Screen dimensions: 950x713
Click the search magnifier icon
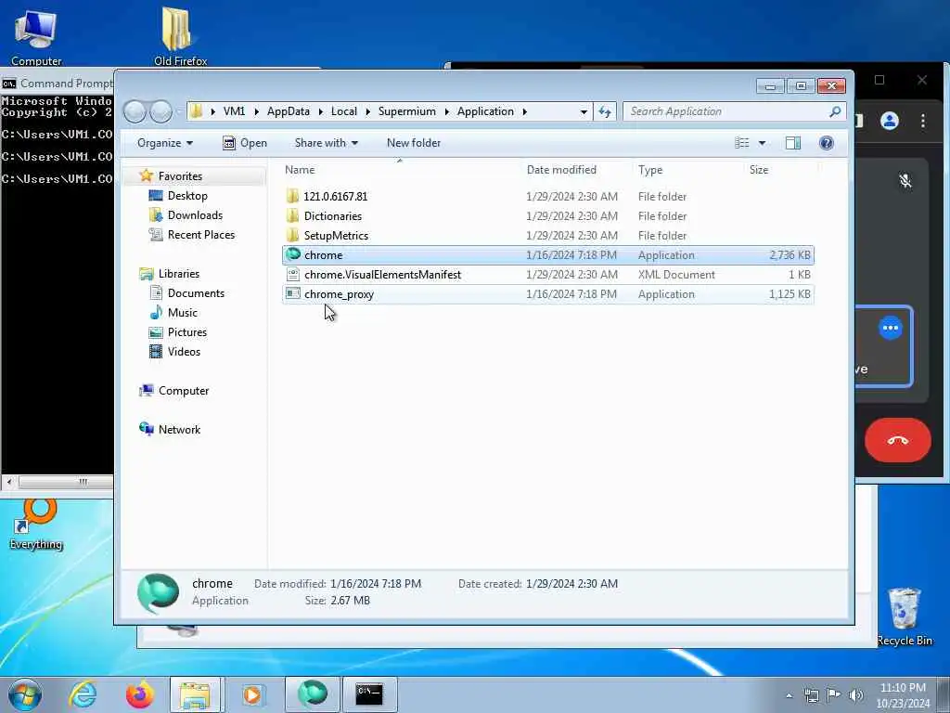[x=835, y=111]
